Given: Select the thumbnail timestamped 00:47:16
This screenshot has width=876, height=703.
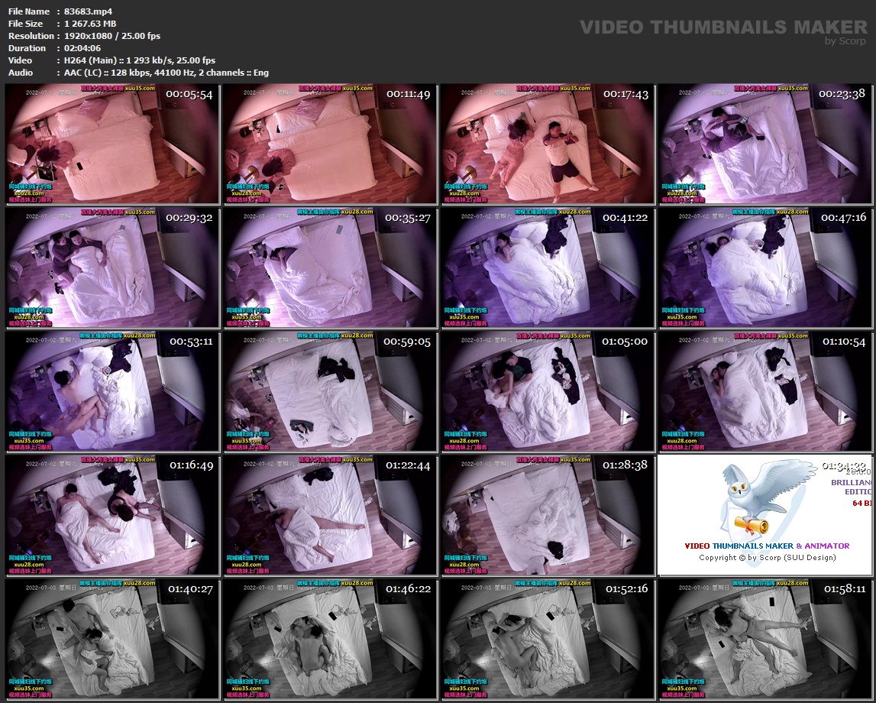Looking at the screenshot, I should click(x=766, y=267).
